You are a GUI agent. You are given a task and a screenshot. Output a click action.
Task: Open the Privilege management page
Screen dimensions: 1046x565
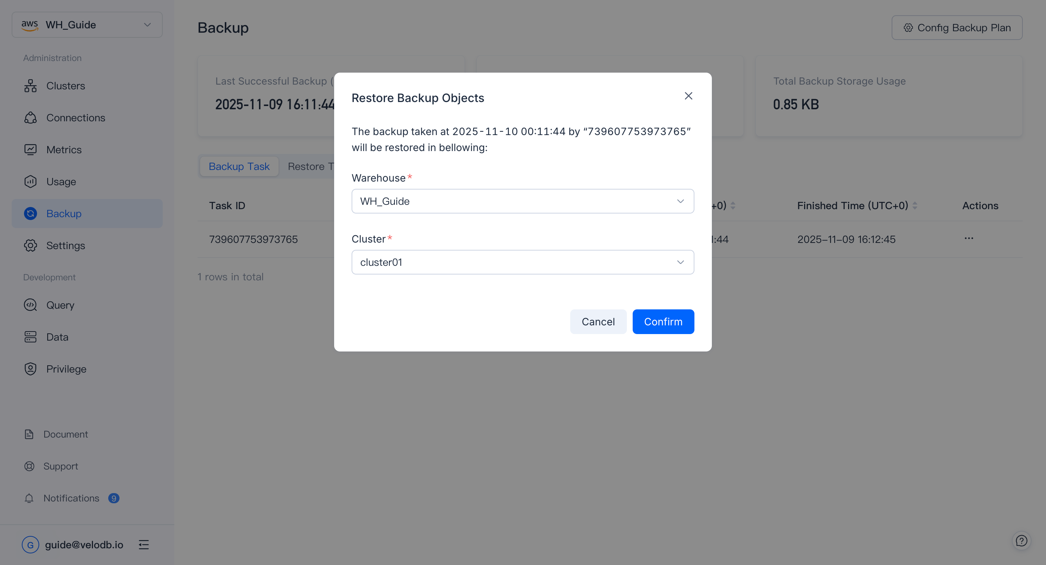point(66,369)
